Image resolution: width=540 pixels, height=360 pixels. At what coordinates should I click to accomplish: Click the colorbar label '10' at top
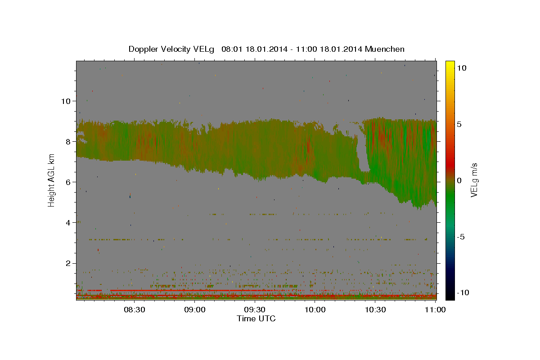461,68
